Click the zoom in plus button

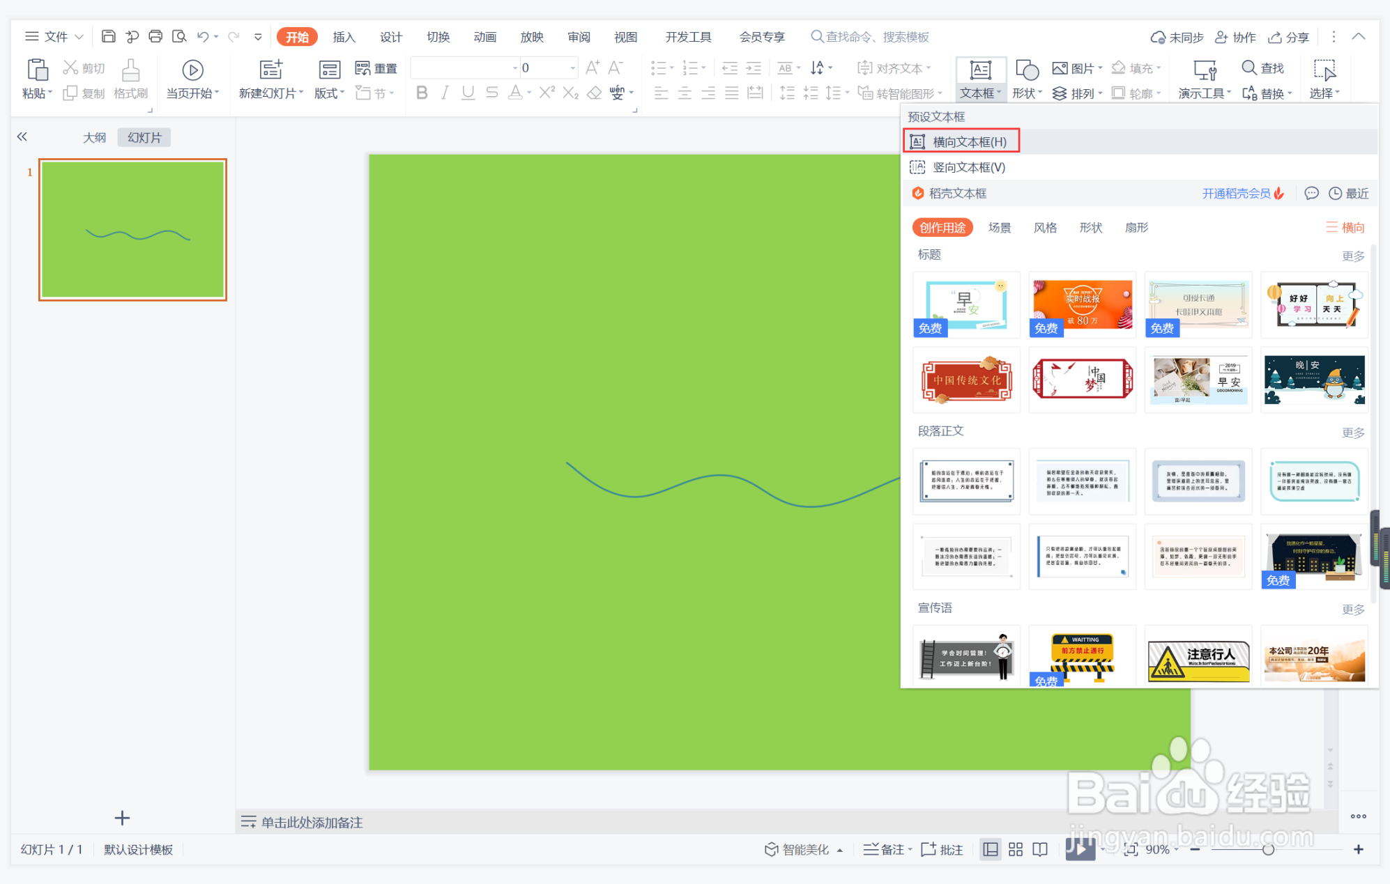(1358, 849)
